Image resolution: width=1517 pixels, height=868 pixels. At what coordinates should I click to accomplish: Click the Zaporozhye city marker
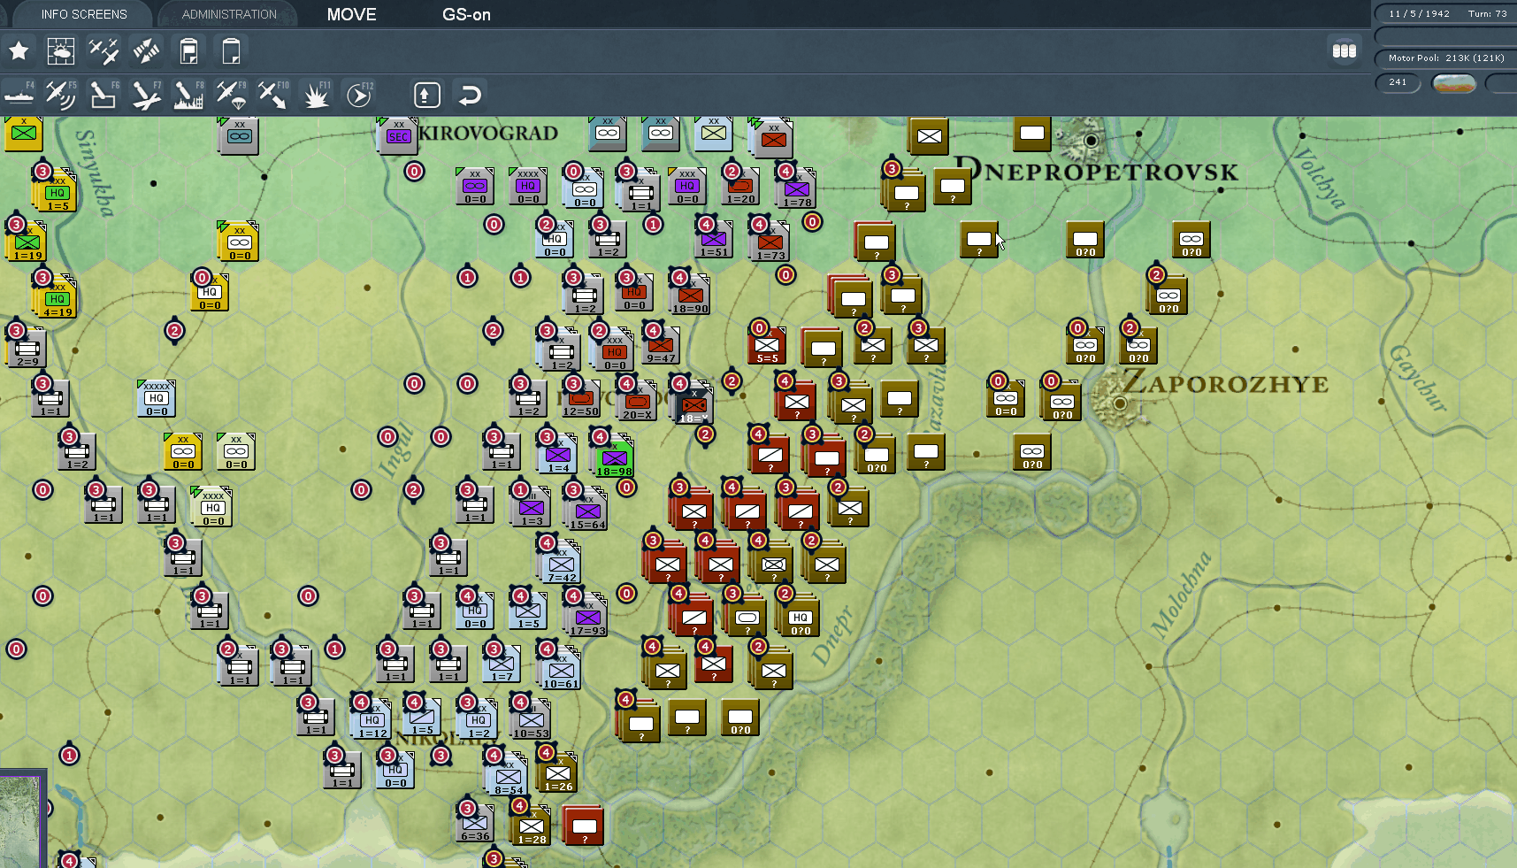tap(1120, 403)
